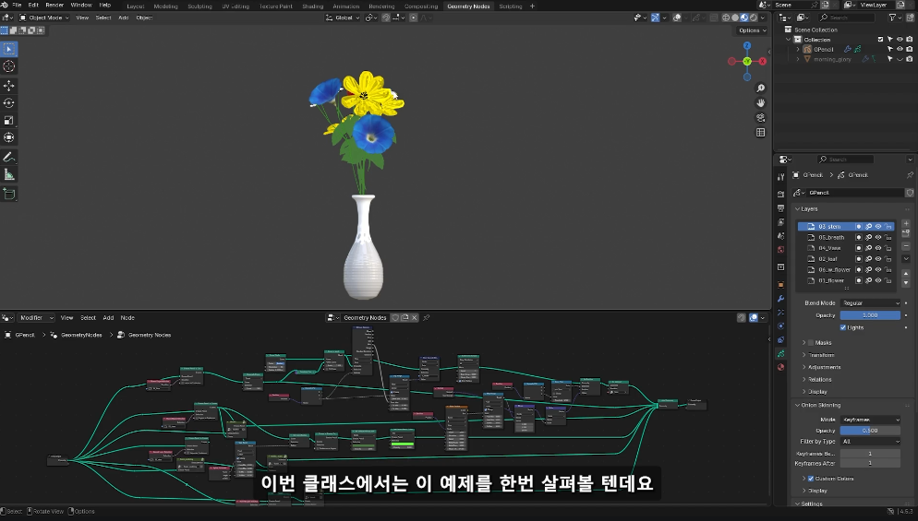Open the Blend Mode dropdown

(869, 302)
